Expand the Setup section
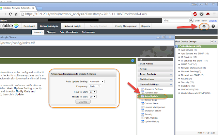The height and width of the screenshot is (135, 218). point(171,69)
